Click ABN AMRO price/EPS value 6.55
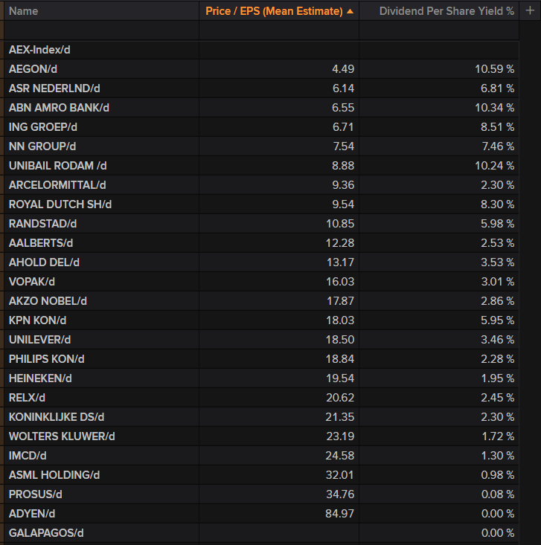This screenshot has width=541, height=545. pyautogui.click(x=343, y=108)
